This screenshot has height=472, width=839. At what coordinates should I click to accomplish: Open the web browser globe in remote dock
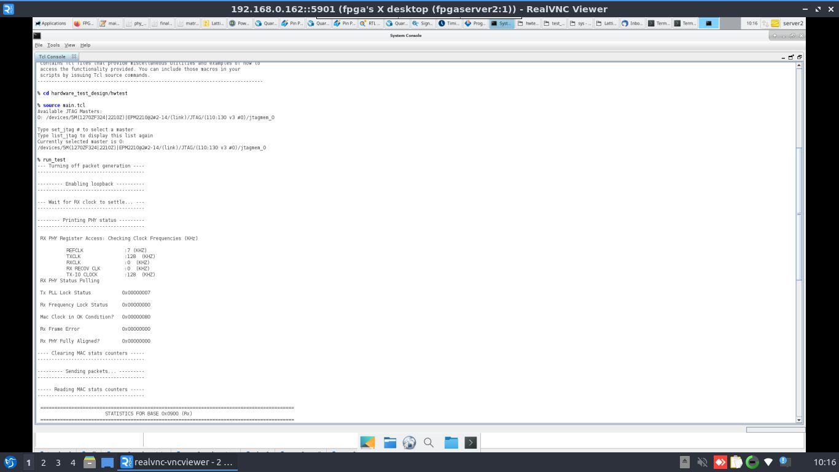(x=409, y=442)
